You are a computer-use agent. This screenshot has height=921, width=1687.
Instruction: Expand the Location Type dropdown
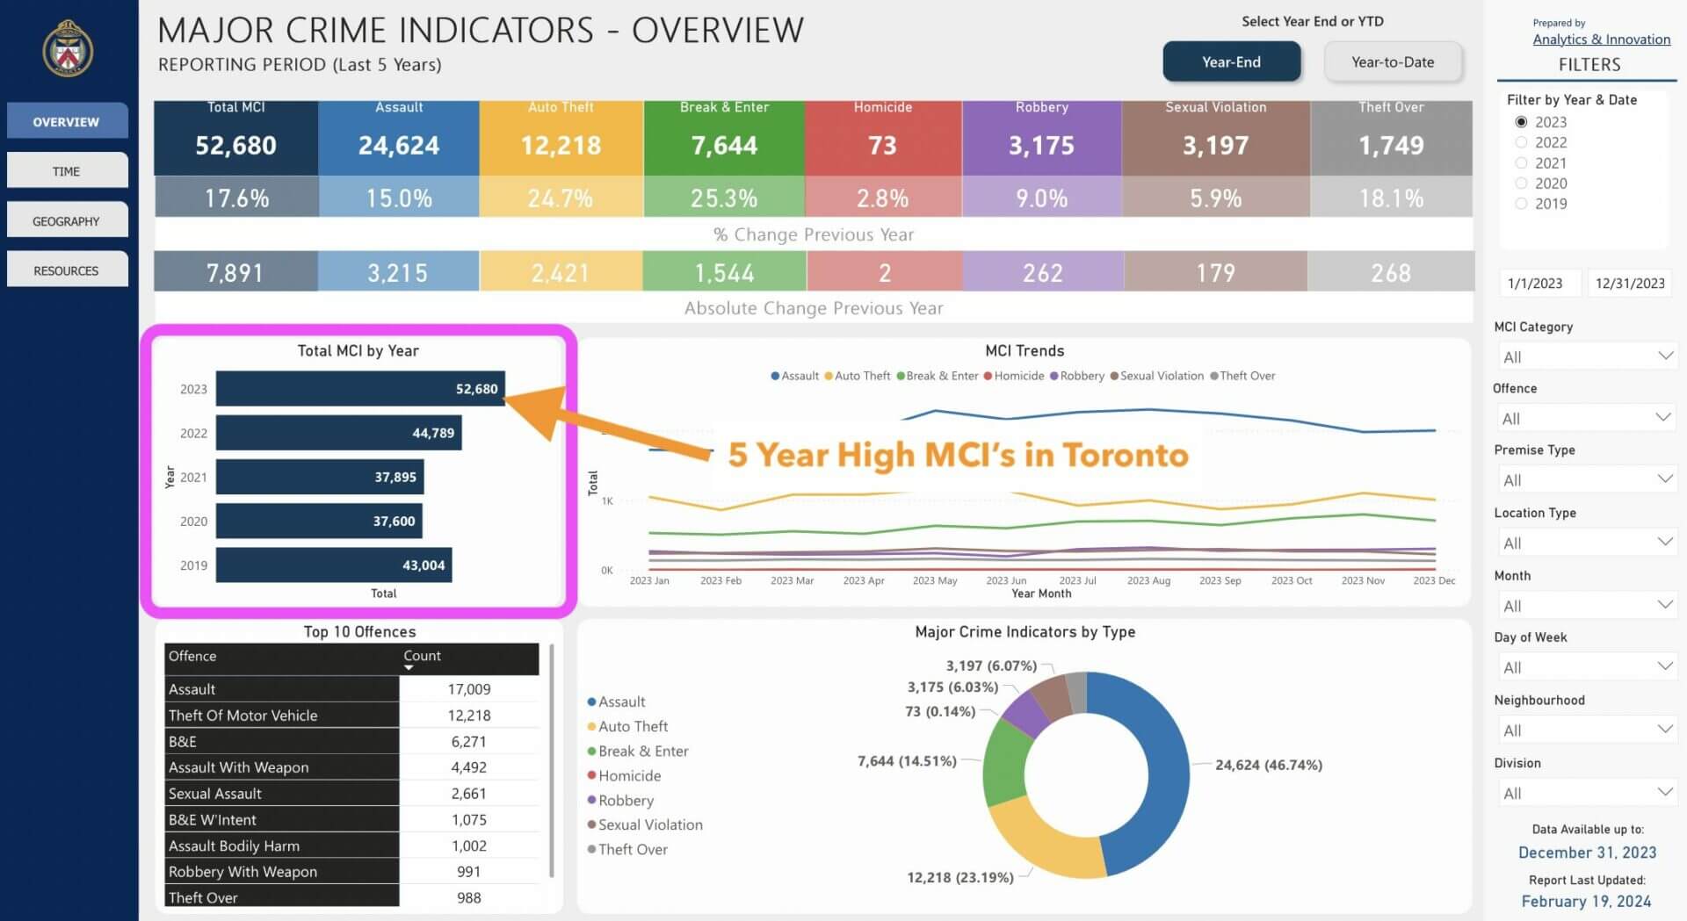[x=1587, y=543]
